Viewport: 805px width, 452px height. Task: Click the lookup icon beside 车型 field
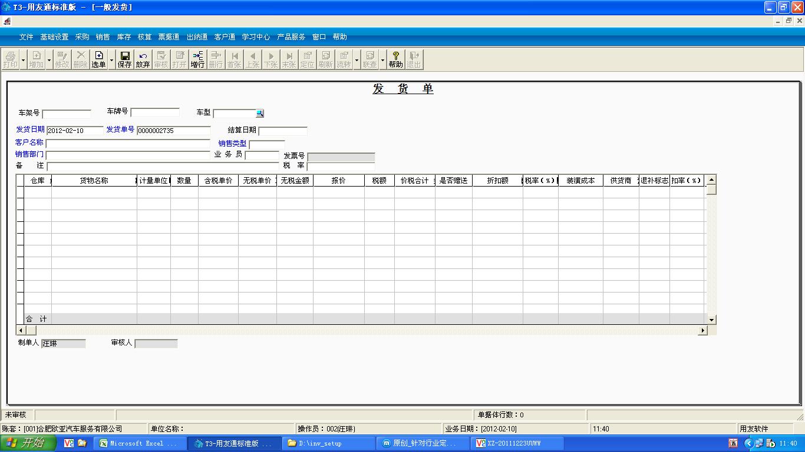(259, 114)
